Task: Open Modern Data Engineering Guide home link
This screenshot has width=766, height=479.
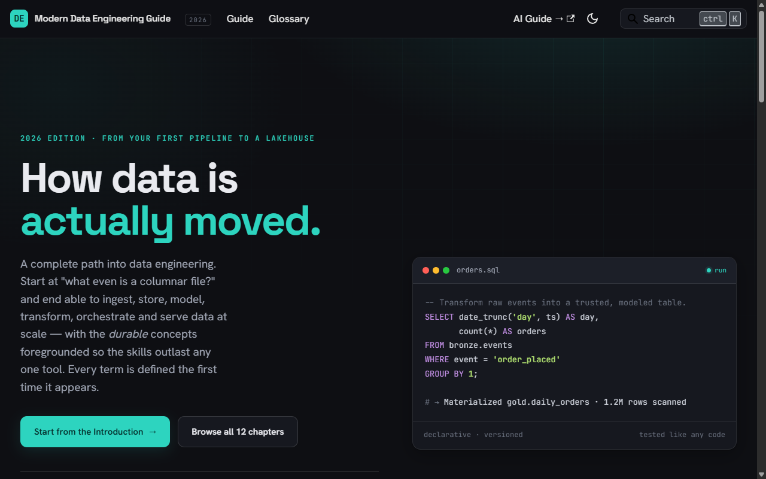Action: (102, 19)
